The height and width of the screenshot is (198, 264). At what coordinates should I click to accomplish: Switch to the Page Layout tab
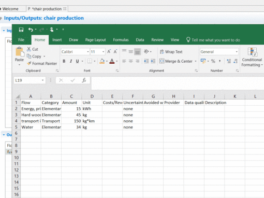[95, 40]
